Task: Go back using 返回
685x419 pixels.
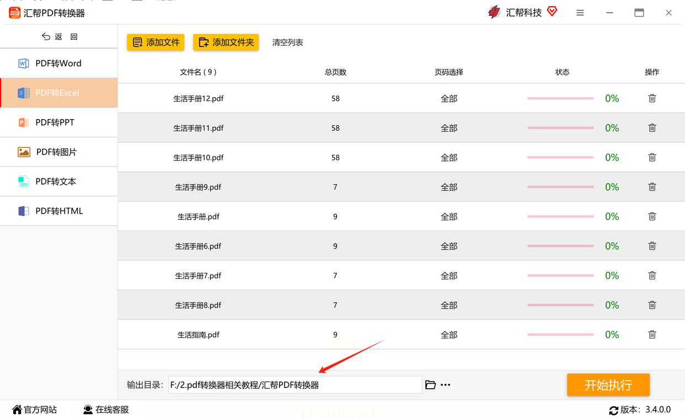Action: 60,36
